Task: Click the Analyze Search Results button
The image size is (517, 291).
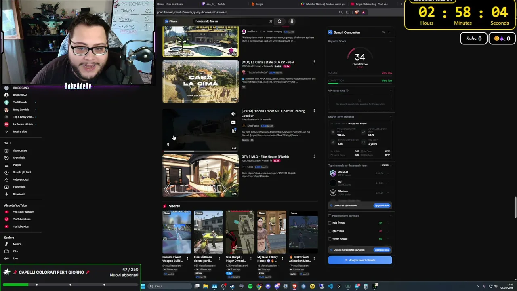Action: coord(360,260)
